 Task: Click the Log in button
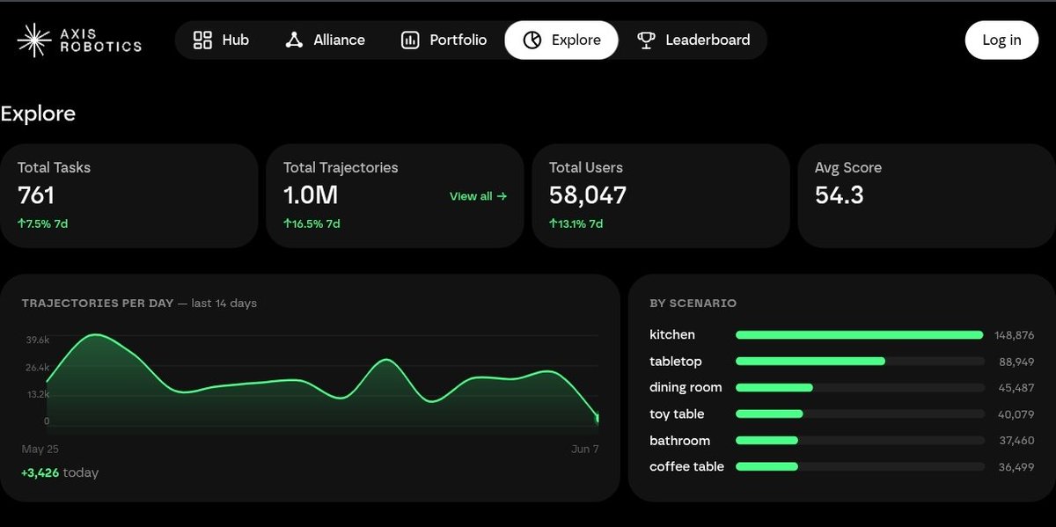click(x=1001, y=40)
